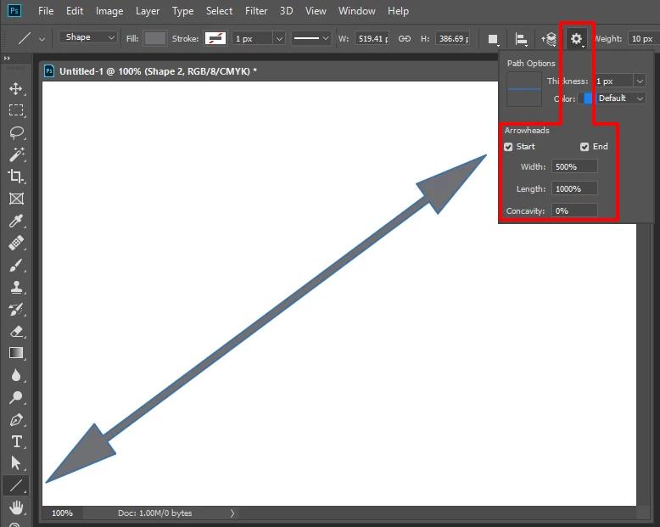
Task: Open the Line tool preset picker arrow
Action: click(x=42, y=39)
